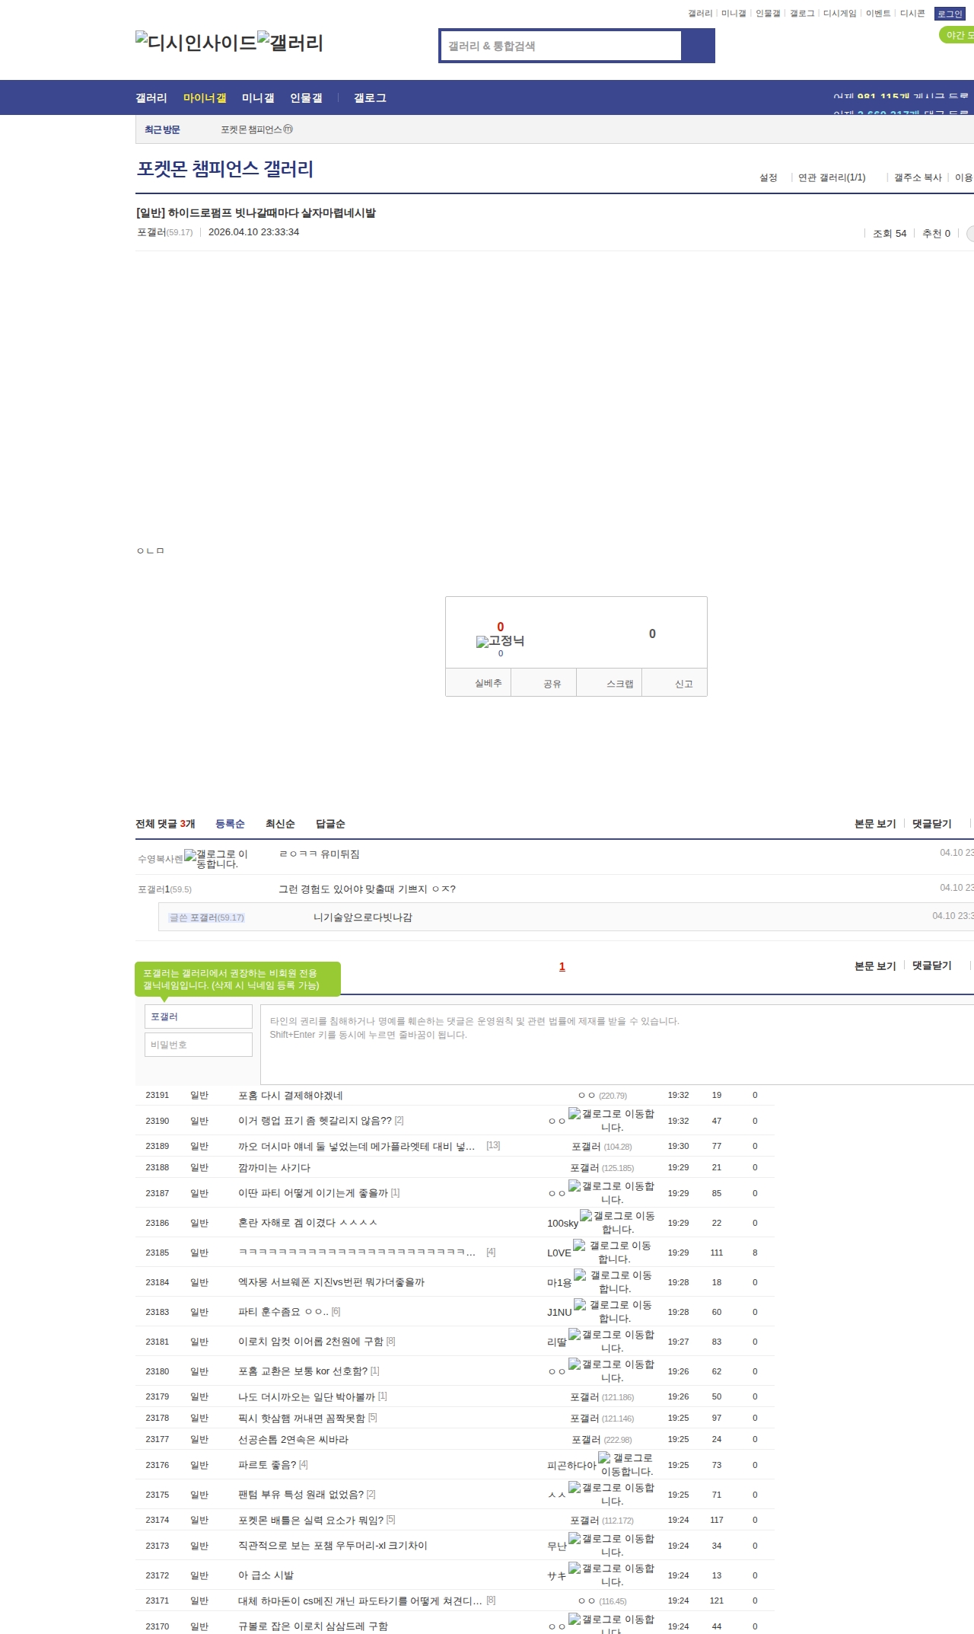The width and height of the screenshot is (974, 1634).
Task: Open the post titled 포홈 다시 결제해야겠네
Action: 291,1096
